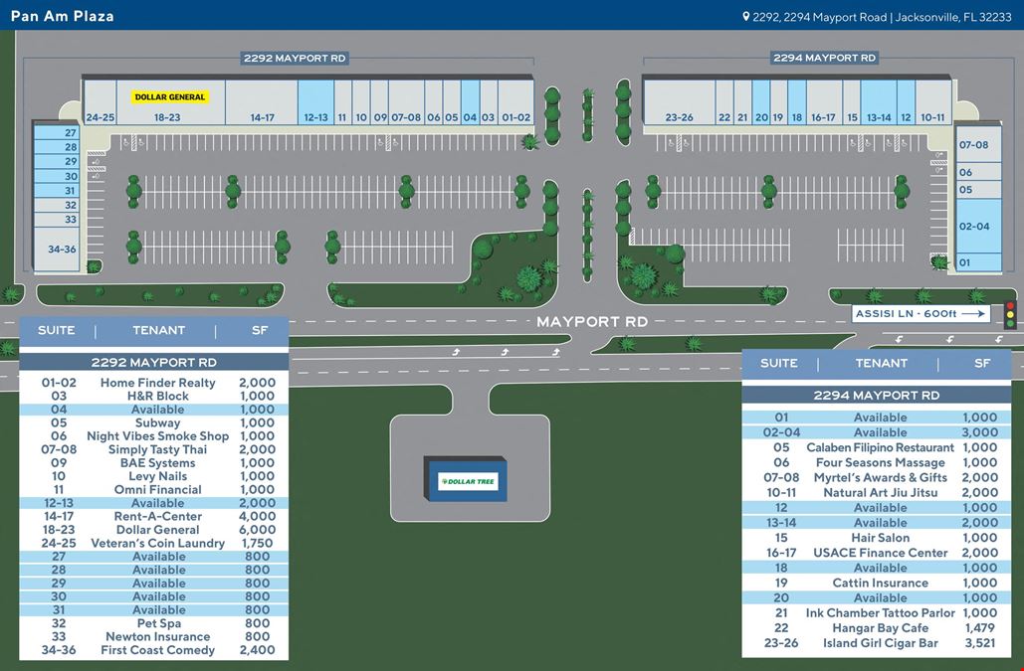Image resolution: width=1024 pixels, height=671 pixels.
Task: Click the 1,479 square footage value
Action: [979, 628]
